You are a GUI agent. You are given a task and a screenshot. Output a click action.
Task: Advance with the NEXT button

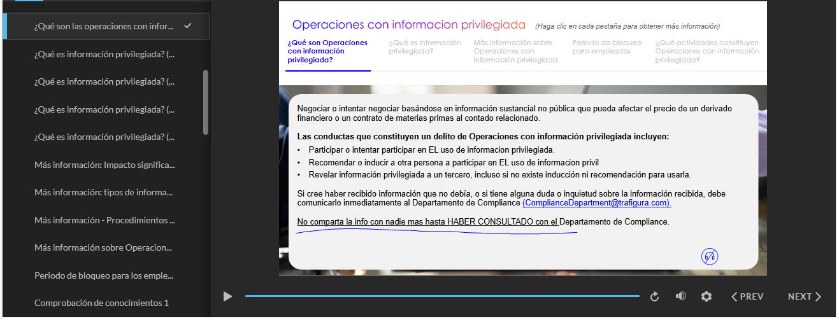pyautogui.click(x=805, y=296)
